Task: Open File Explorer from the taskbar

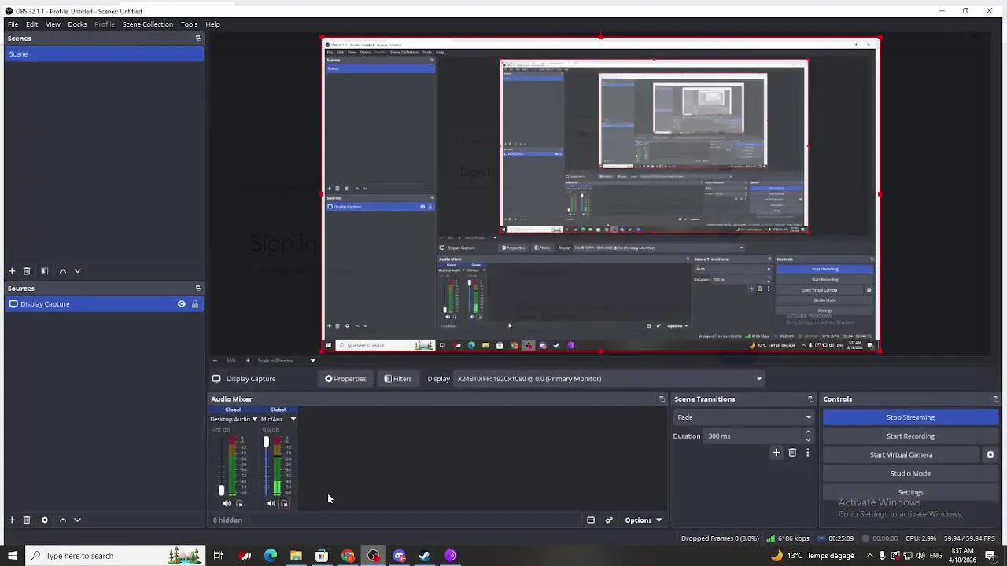Action: click(296, 556)
